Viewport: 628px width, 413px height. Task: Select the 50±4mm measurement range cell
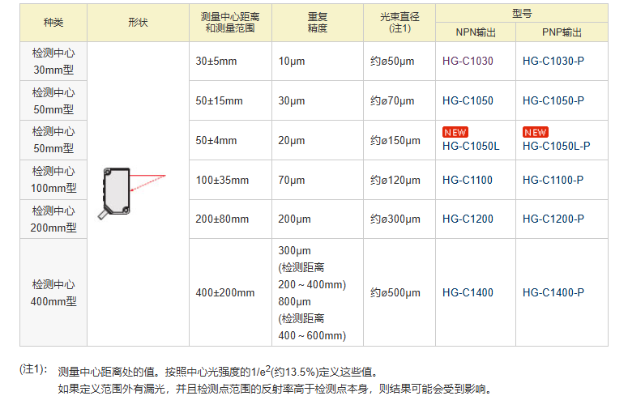pos(230,140)
